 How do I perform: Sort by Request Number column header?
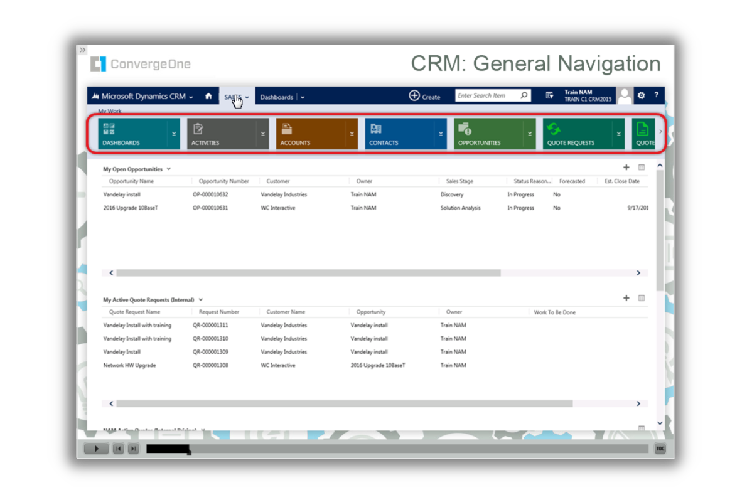pos(219,312)
